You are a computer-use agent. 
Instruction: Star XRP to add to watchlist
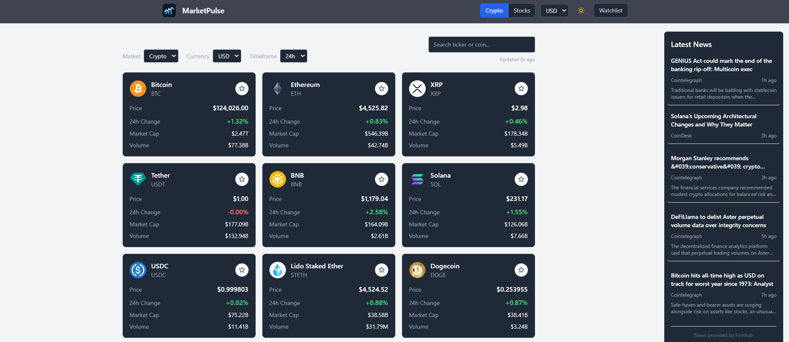coord(521,88)
